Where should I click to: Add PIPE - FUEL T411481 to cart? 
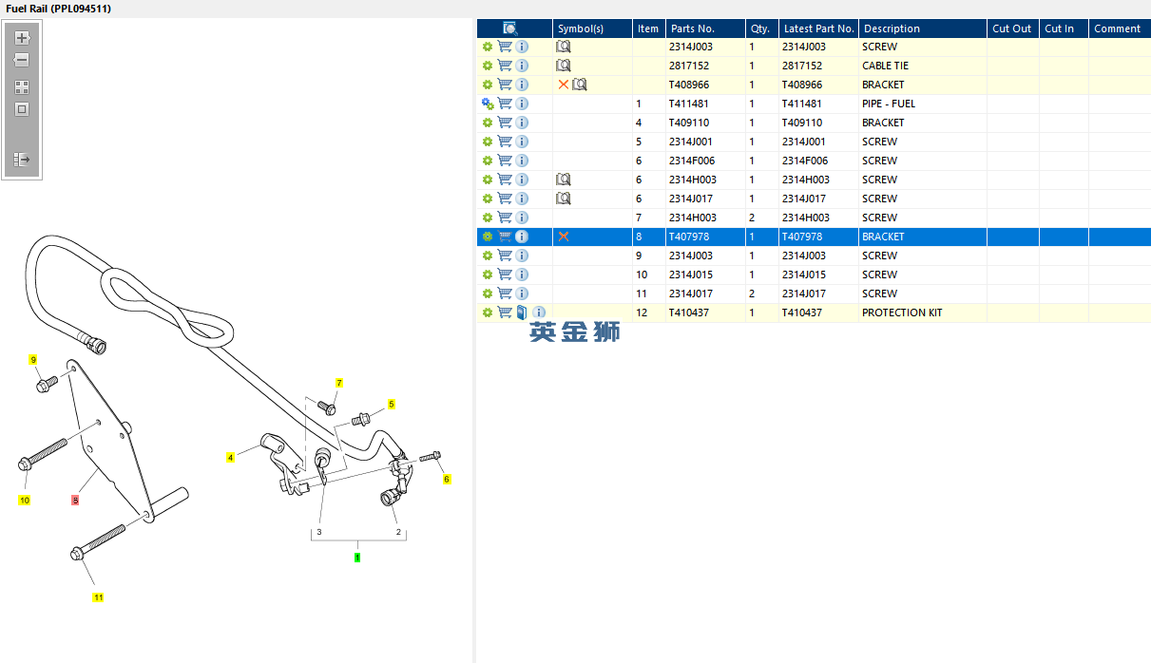(x=505, y=104)
